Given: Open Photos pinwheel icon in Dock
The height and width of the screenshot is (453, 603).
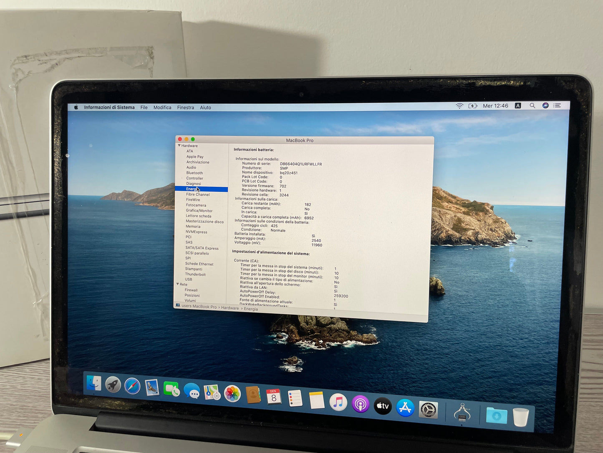Looking at the screenshot, I should coord(232,394).
